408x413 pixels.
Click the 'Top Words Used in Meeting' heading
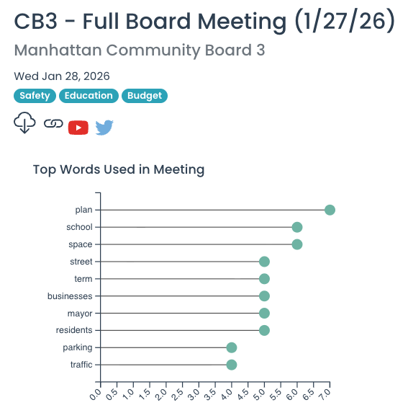point(119,169)
